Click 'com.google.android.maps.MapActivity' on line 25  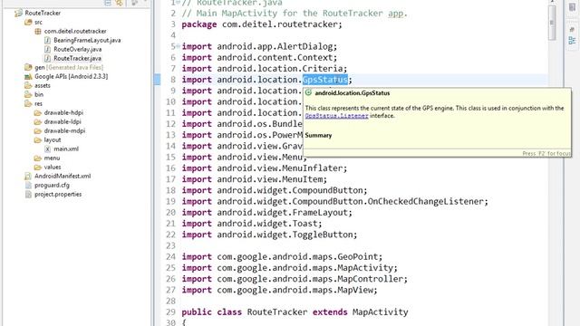tap(305, 268)
